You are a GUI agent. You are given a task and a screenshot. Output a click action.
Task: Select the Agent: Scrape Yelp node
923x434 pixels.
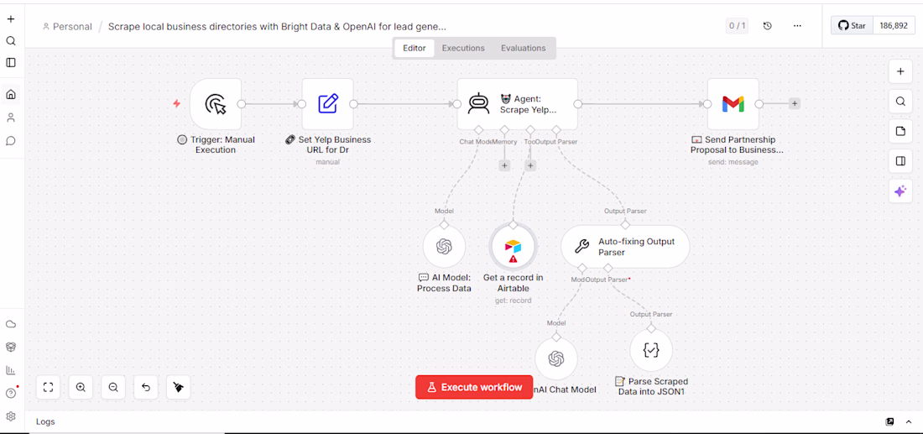[x=518, y=104]
